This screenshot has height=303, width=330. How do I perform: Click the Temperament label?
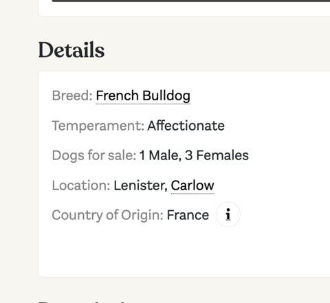[x=98, y=126]
